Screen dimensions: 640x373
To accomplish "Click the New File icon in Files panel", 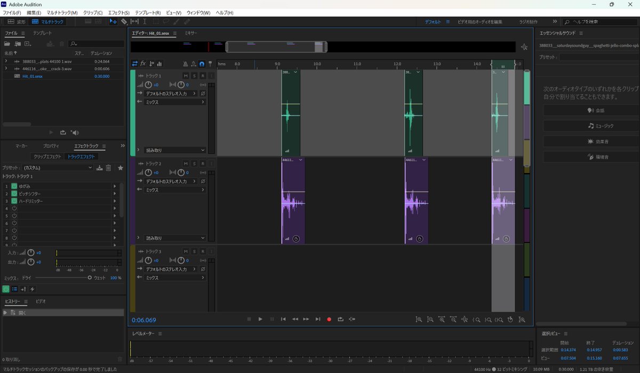I will coord(28,44).
